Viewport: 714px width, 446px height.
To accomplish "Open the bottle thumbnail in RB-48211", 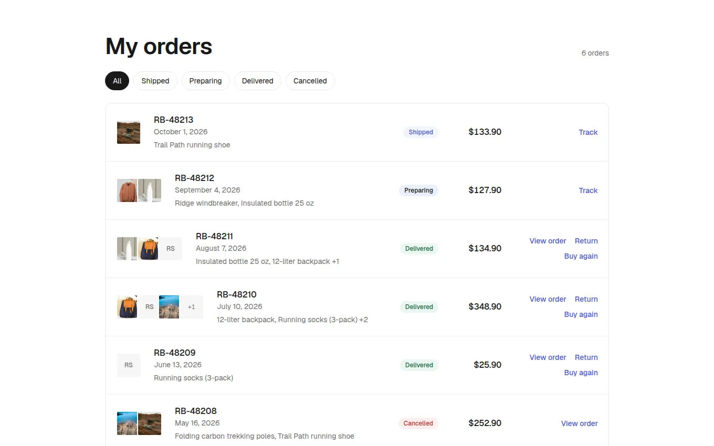I will pyautogui.click(x=127, y=249).
